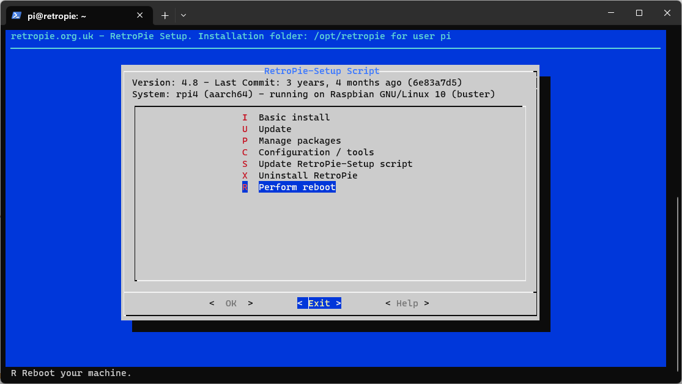Click the System: rpi4 (aarch64) line
The image size is (682, 384).
(x=314, y=94)
